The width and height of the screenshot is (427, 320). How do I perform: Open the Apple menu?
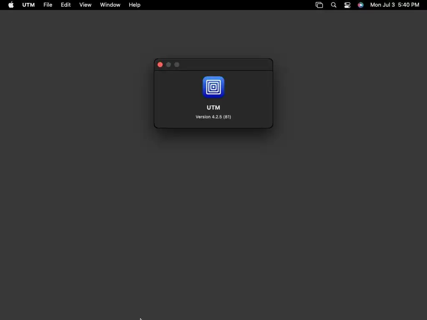11,5
